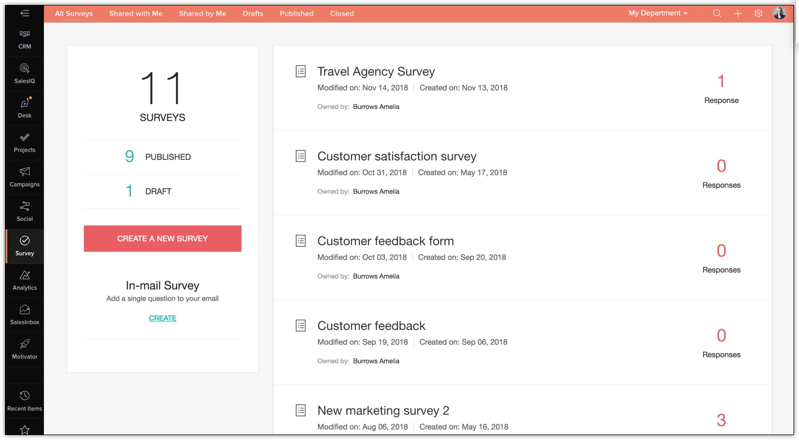This screenshot has width=799, height=440.
Task: Open Analytics in the sidebar
Action: (x=25, y=281)
